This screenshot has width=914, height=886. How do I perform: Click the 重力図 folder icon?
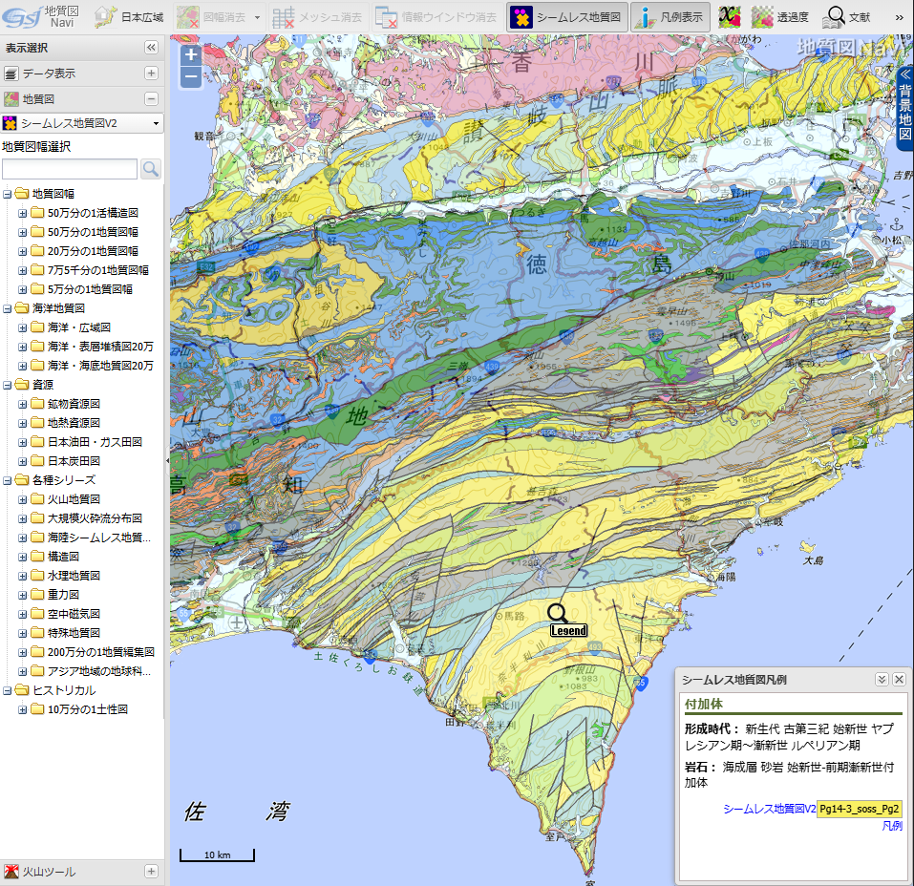point(37,595)
